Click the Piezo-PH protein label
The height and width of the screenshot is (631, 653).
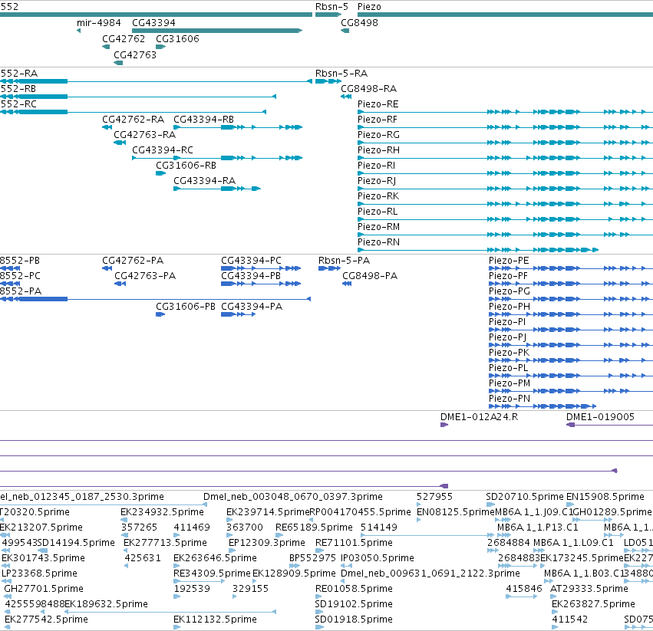pyautogui.click(x=510, y=307)
